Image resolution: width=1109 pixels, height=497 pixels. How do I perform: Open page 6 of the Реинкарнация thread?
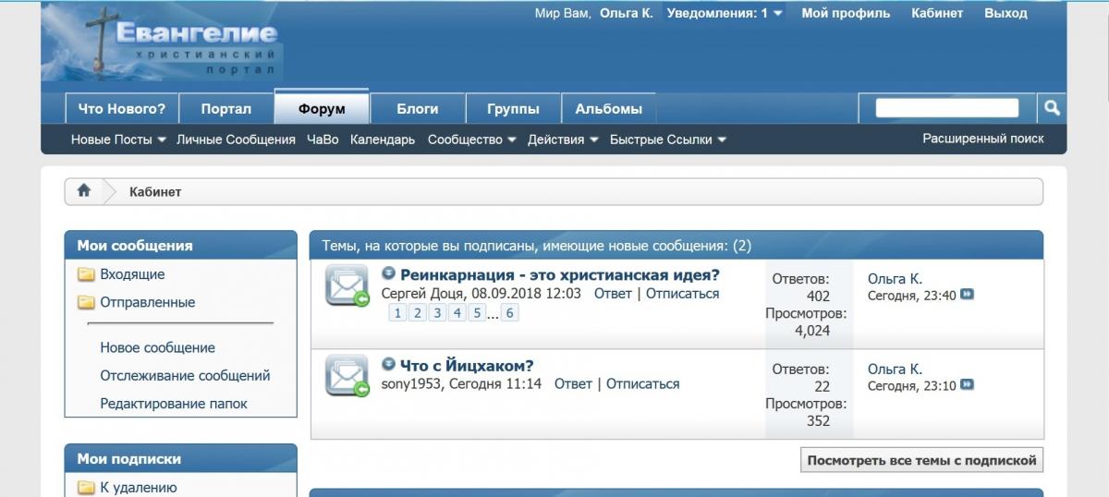click(509, 313)
